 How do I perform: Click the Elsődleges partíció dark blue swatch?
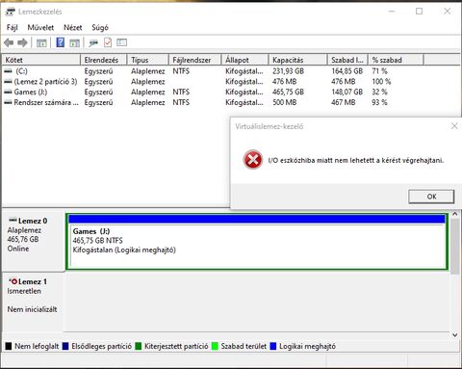(65, 346)
